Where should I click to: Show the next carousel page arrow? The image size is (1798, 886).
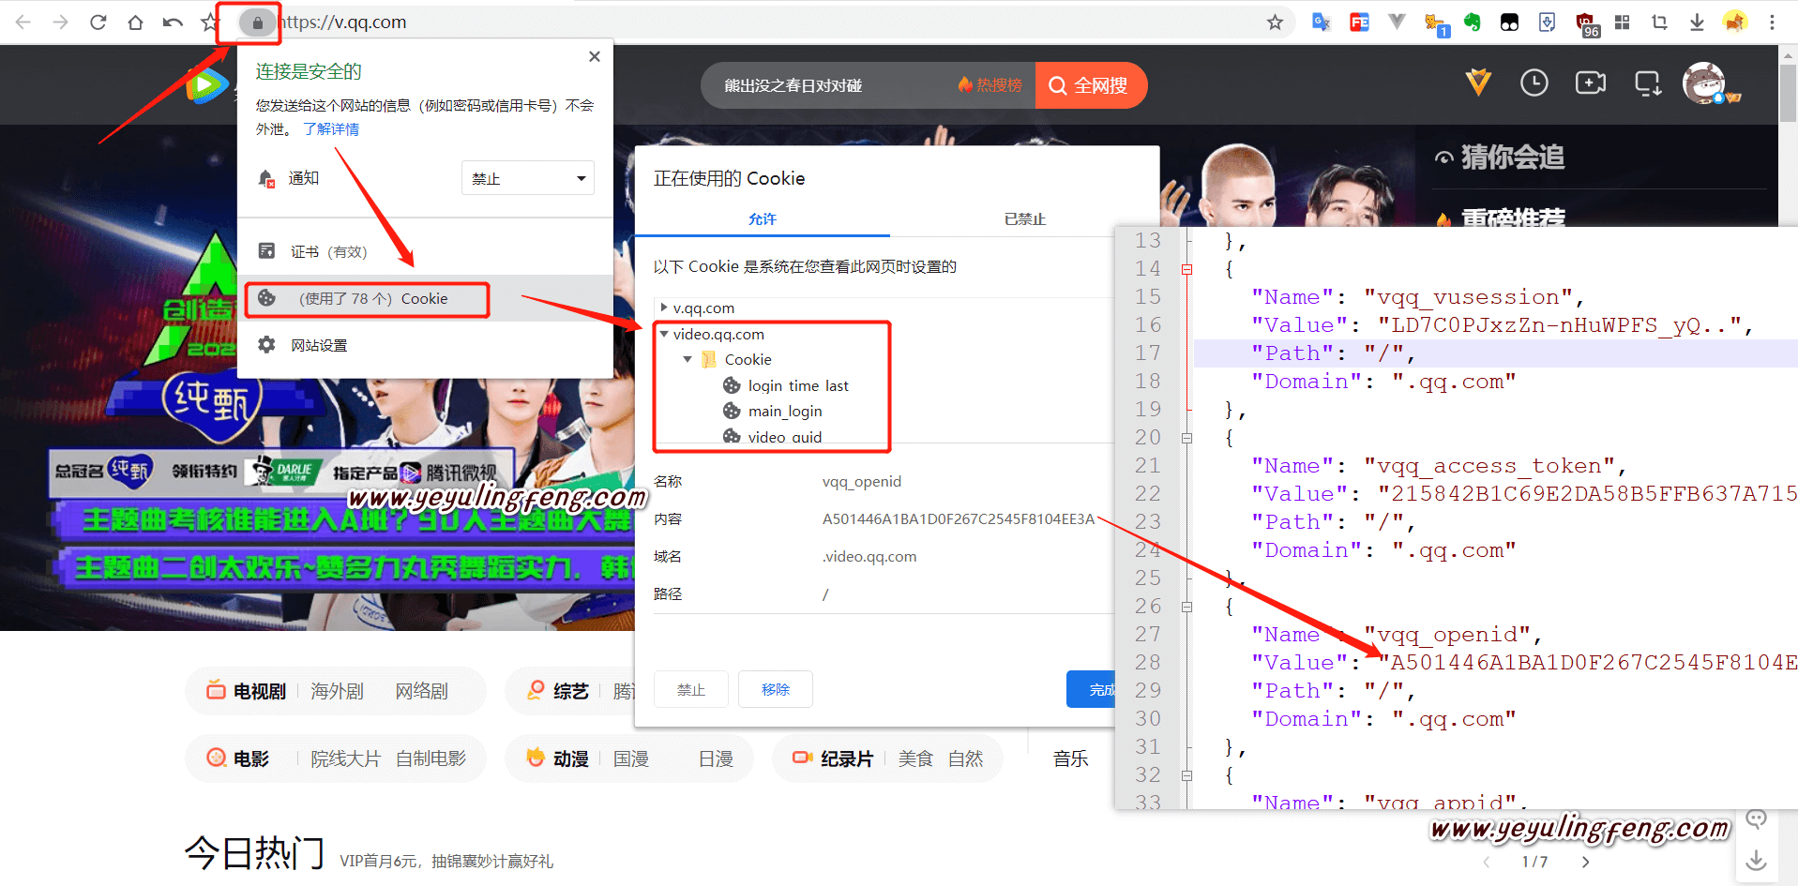pyautogui.click(x=1585, y=862)
